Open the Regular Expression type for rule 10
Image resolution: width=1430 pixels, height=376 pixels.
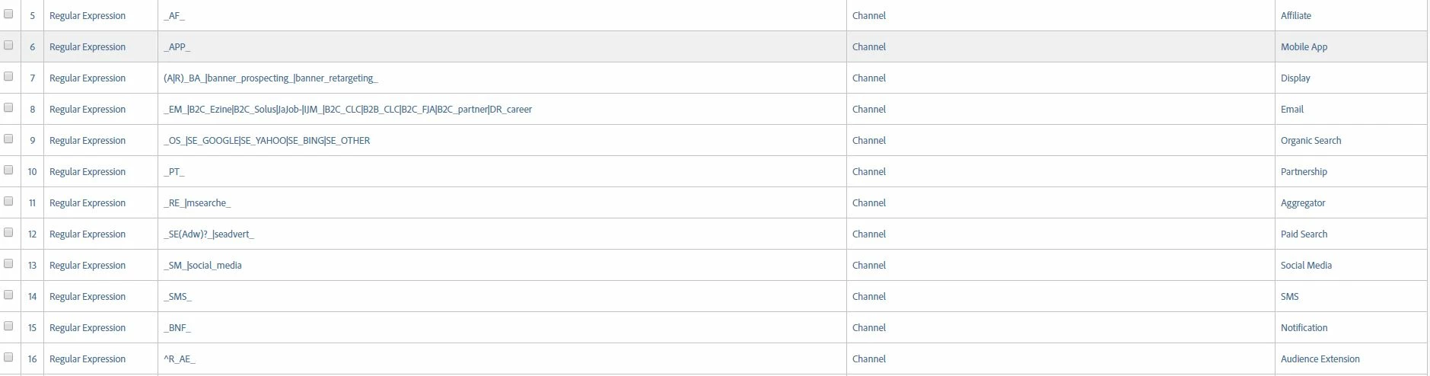tap(88, 172)
